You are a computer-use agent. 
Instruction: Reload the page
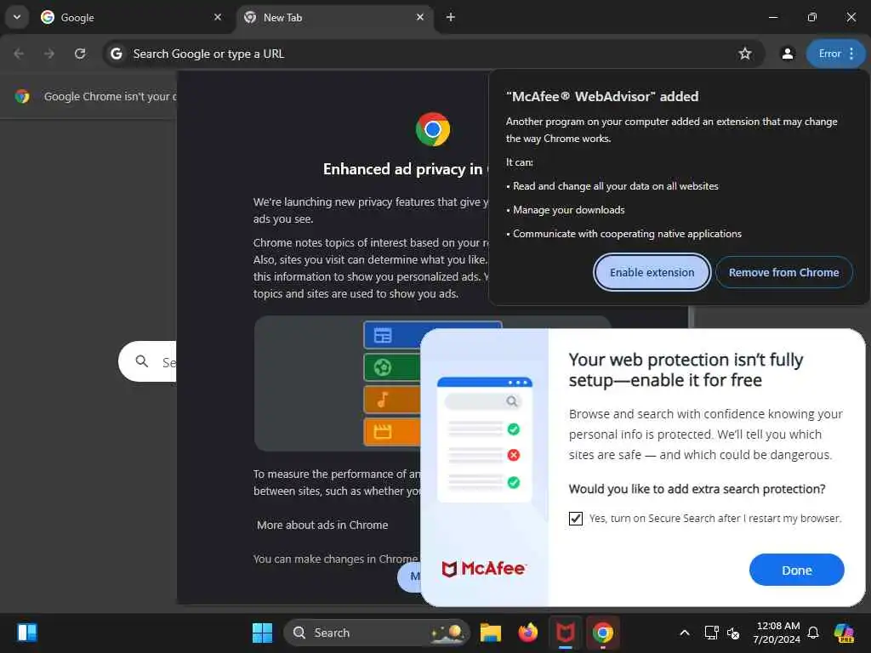coord(80,54)
